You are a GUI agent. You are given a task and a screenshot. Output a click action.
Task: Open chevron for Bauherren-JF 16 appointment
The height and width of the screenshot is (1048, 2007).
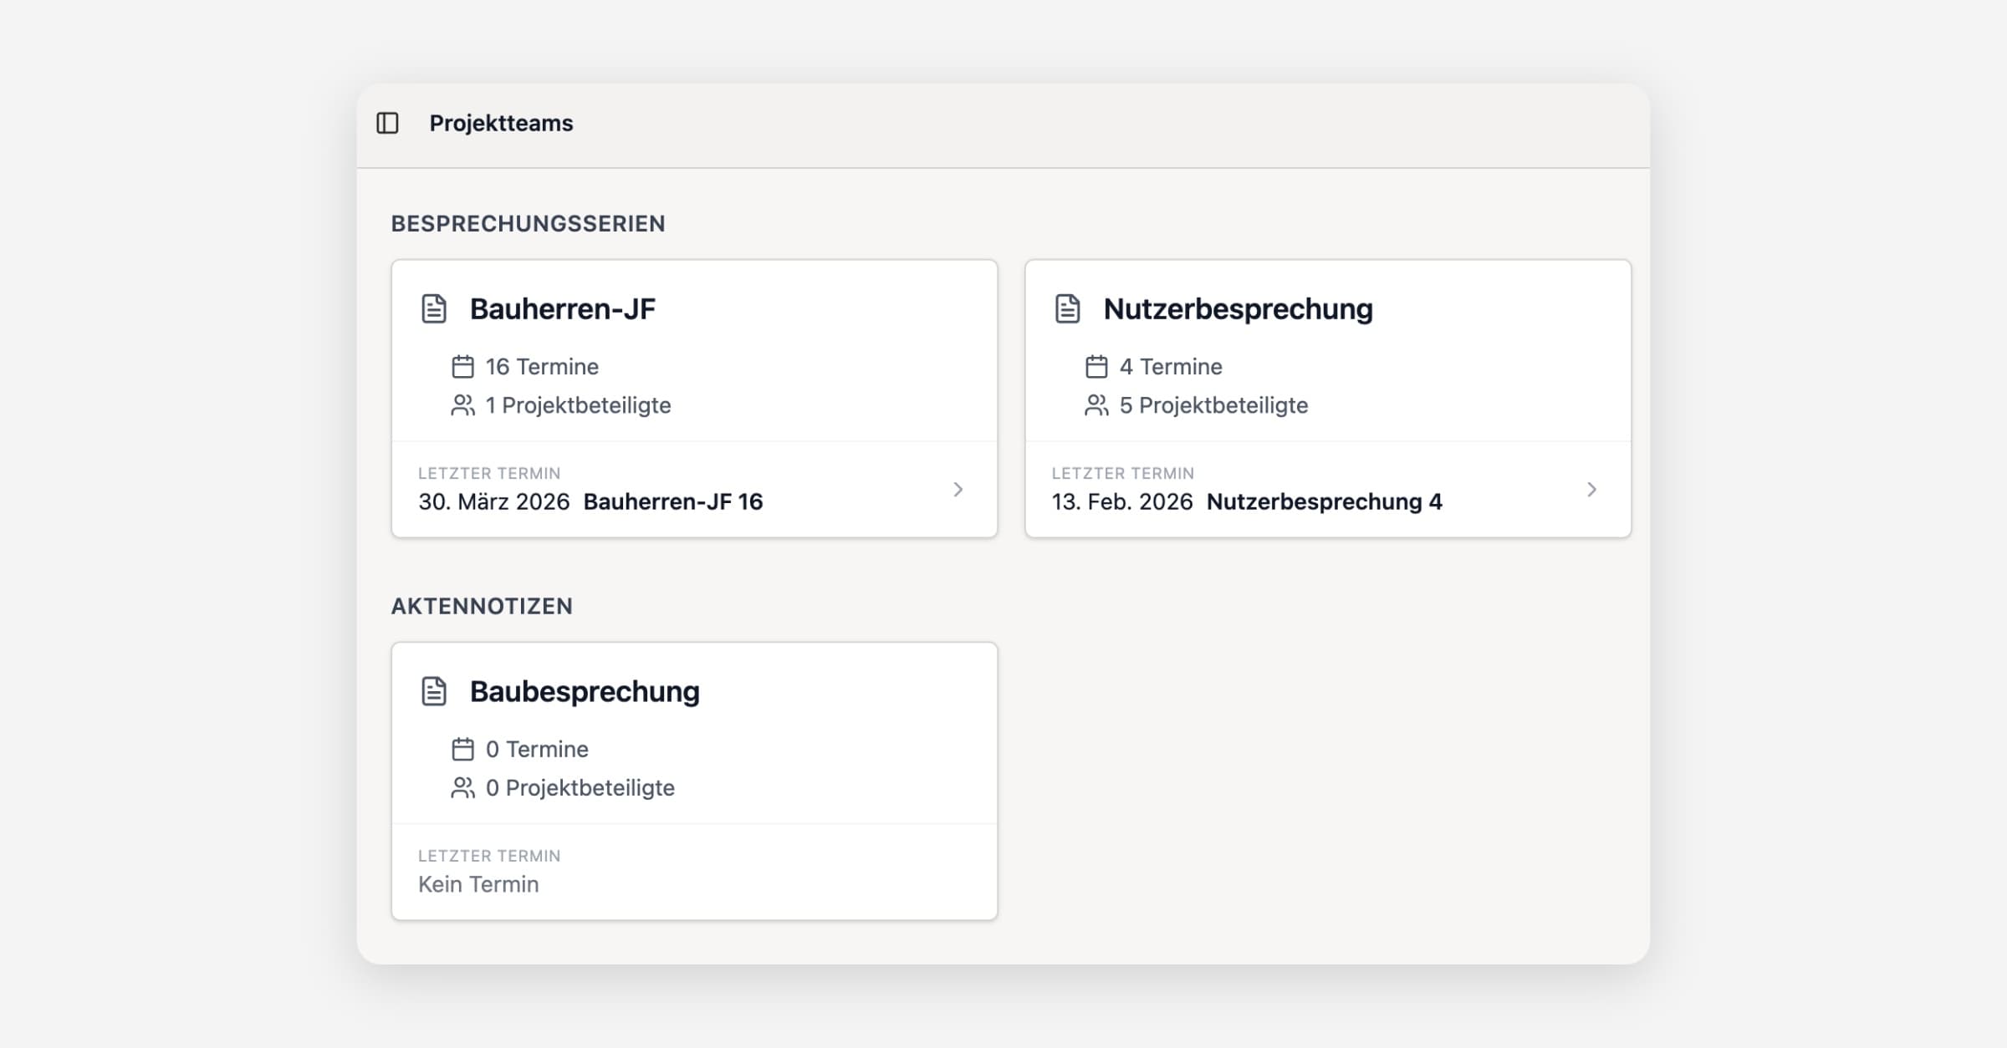point(958,490)
